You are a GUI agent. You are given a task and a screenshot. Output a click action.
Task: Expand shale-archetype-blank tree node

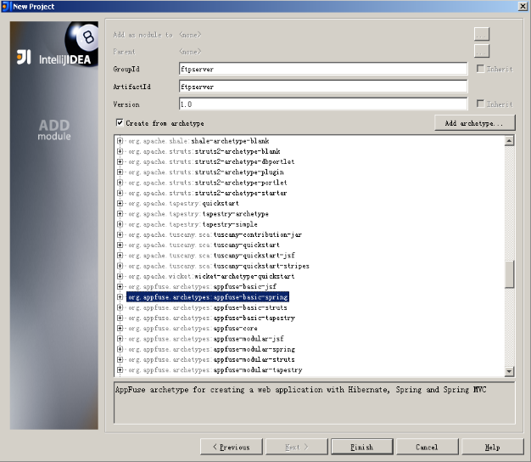coord(120,141)
